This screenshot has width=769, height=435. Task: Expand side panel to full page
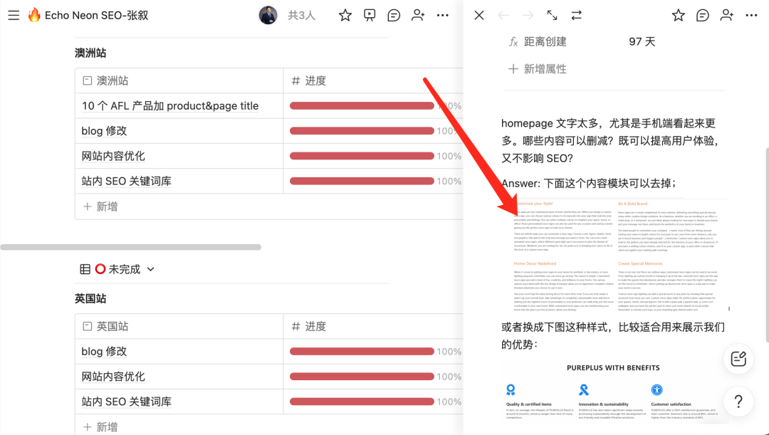(552, 15)
